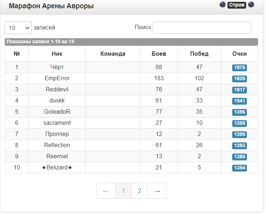Sort table by Очки column header
Viewport: 266px width, 214px height.
[x=239, y=54]
